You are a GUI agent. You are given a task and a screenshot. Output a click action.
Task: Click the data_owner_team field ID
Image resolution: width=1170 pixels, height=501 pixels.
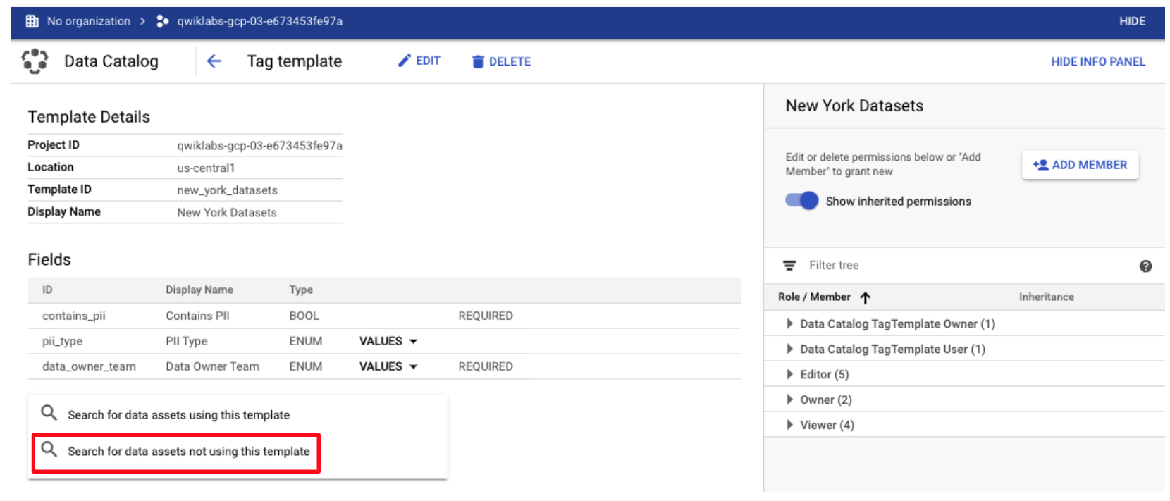tap(89, 366)
